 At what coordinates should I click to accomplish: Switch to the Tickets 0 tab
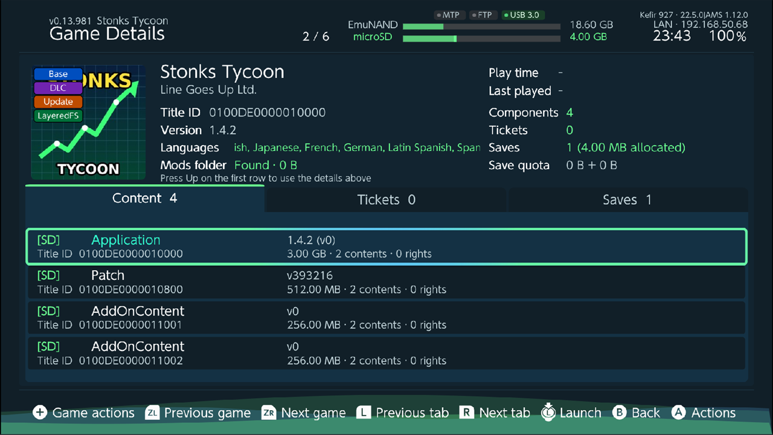(386, 200)
